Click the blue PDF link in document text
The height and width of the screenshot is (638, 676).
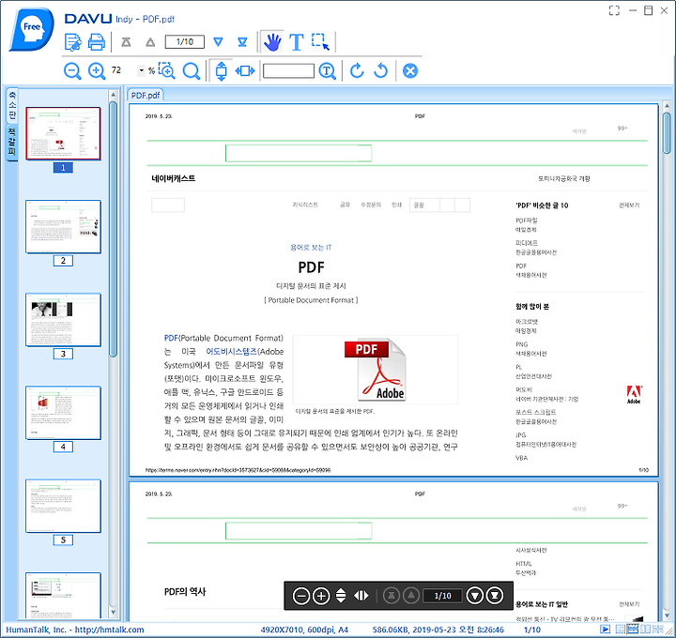click(171, 338)
